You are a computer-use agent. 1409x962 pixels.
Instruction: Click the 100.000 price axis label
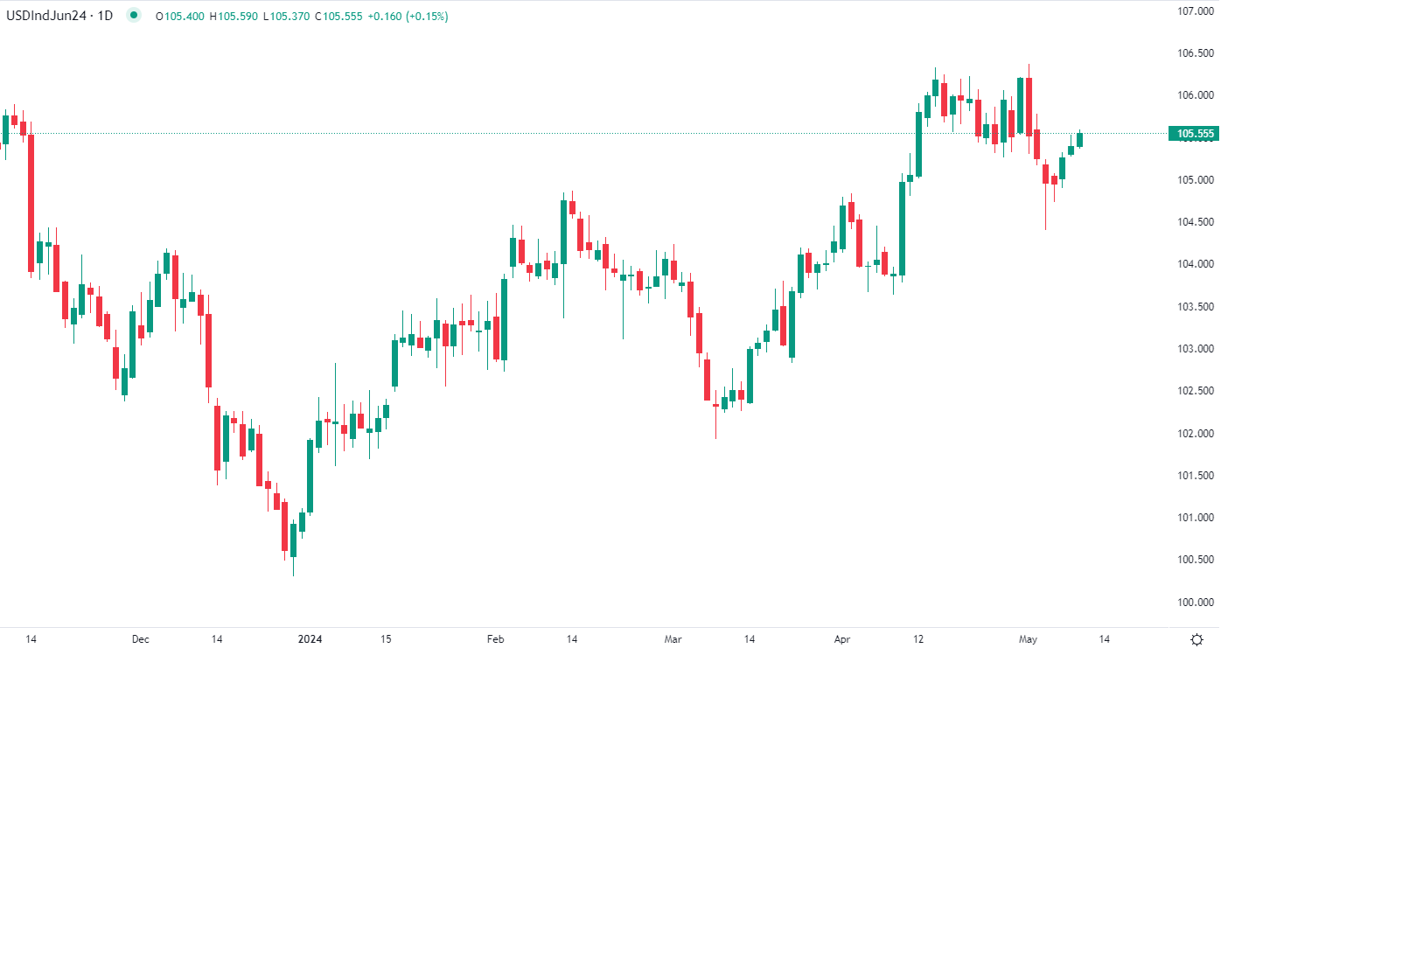1195,603
